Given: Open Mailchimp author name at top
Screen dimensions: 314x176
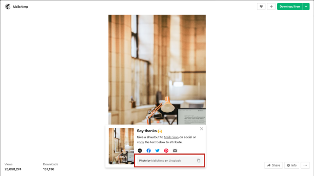Looking at the screenshot, I should [x=20, y=7].
